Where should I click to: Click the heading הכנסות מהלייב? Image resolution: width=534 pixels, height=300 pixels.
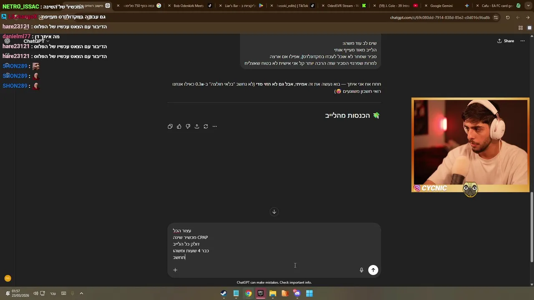click(x=348, y=115)
